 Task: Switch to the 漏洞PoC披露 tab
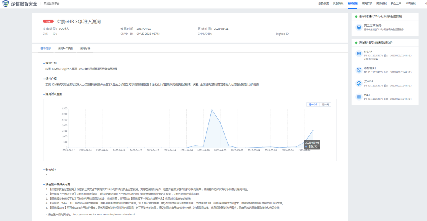tap(65, 49)
